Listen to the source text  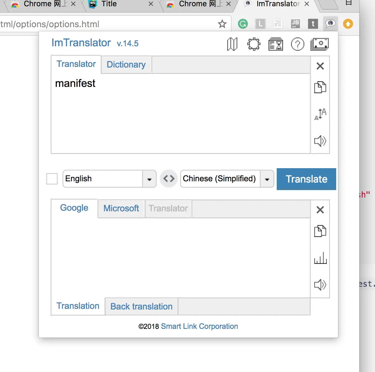click(x=320, y=141)
